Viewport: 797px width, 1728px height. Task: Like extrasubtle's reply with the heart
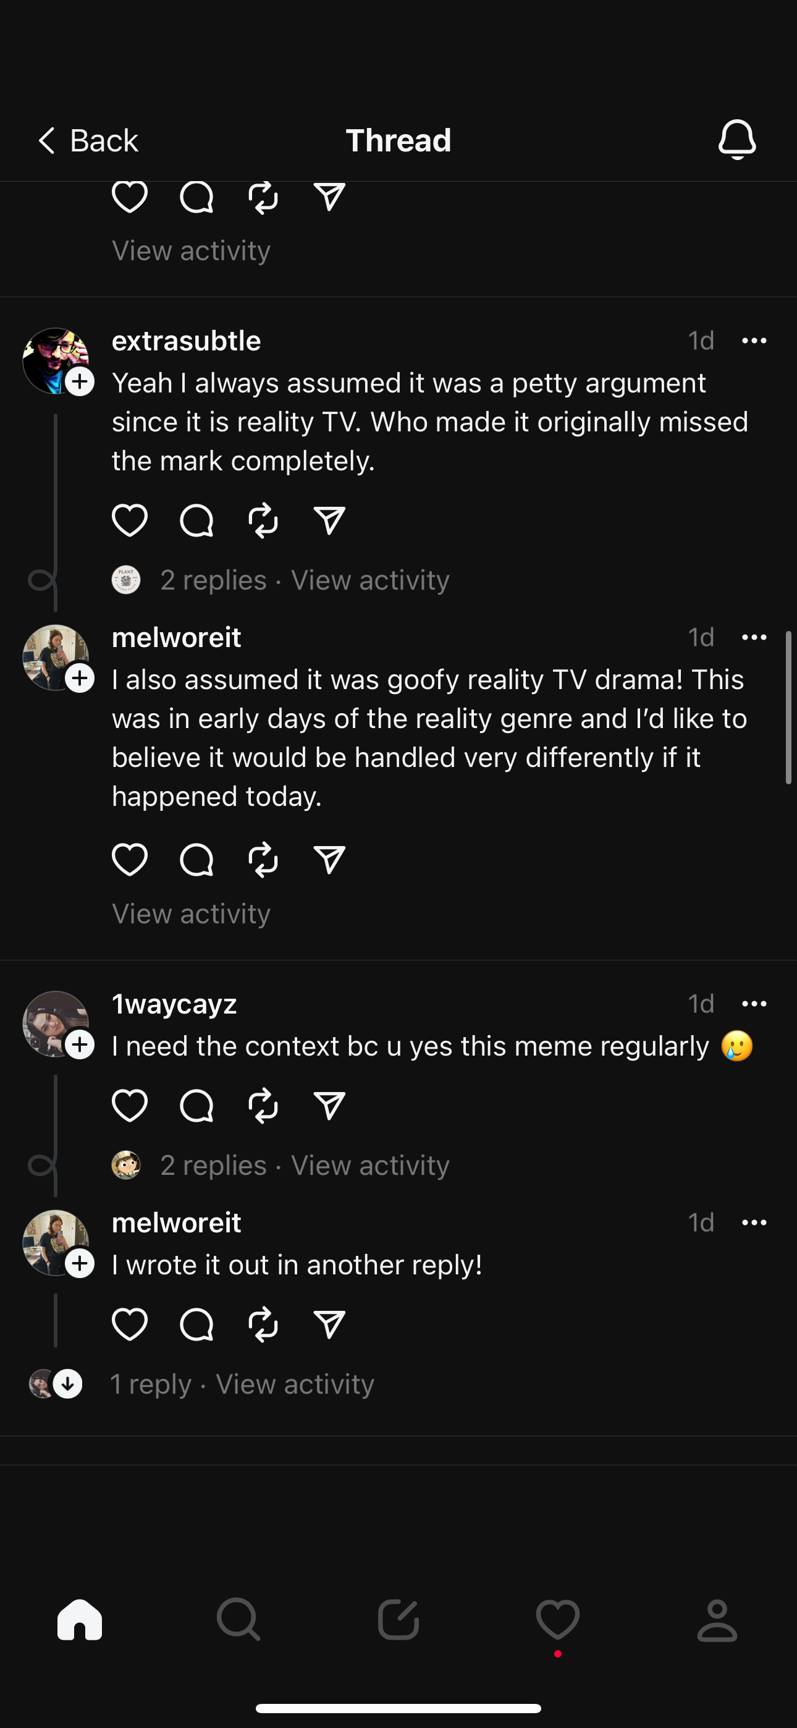coord(130,520)
